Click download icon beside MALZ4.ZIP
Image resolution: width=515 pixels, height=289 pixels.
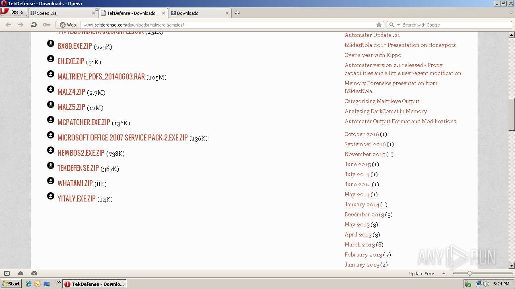click(51, 89)
